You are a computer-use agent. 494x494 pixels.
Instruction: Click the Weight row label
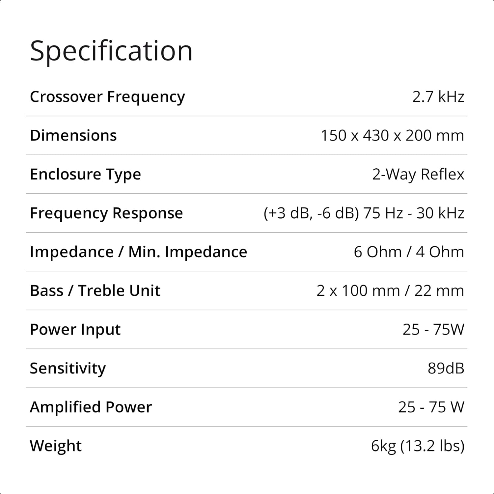pyautogui.click(x=56, y=446)
